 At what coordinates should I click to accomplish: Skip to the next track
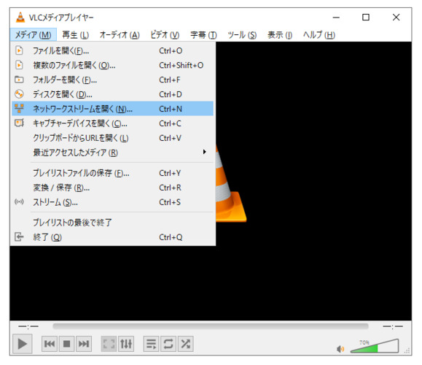point(84,344)
